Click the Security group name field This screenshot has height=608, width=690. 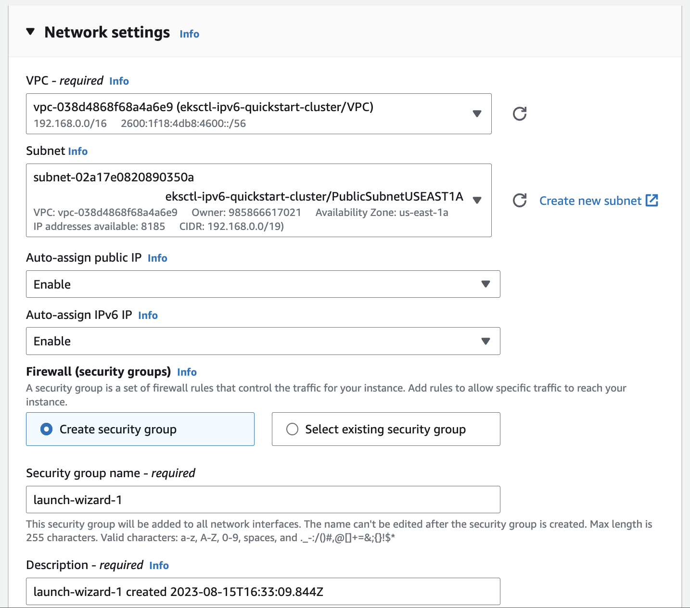263,499
